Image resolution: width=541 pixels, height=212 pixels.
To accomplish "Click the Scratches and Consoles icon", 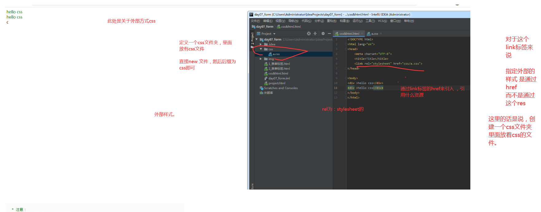I will [261, 88].
